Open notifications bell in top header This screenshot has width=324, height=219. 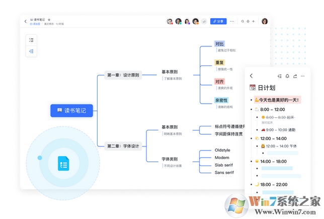click(x=248, y=21)
